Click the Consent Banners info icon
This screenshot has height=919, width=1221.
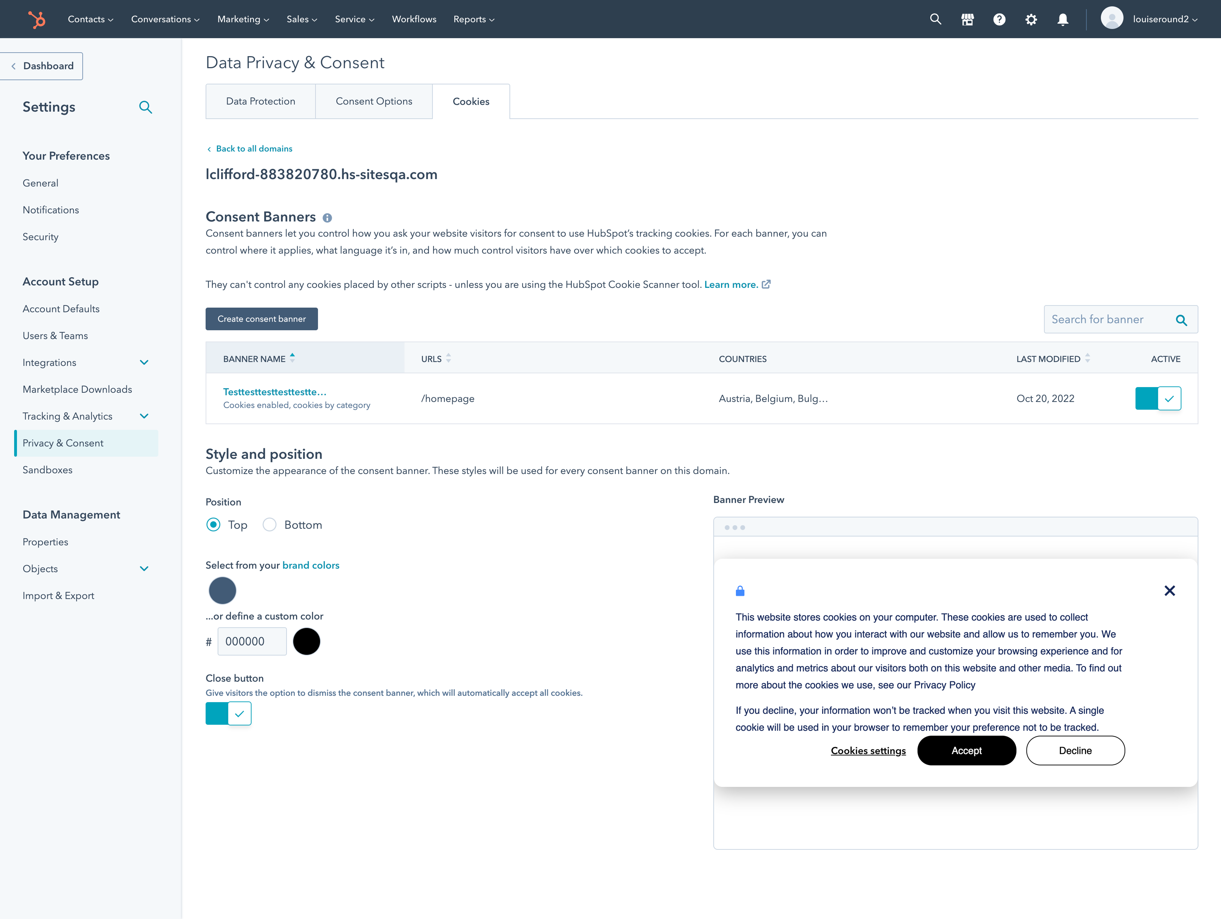327,218
